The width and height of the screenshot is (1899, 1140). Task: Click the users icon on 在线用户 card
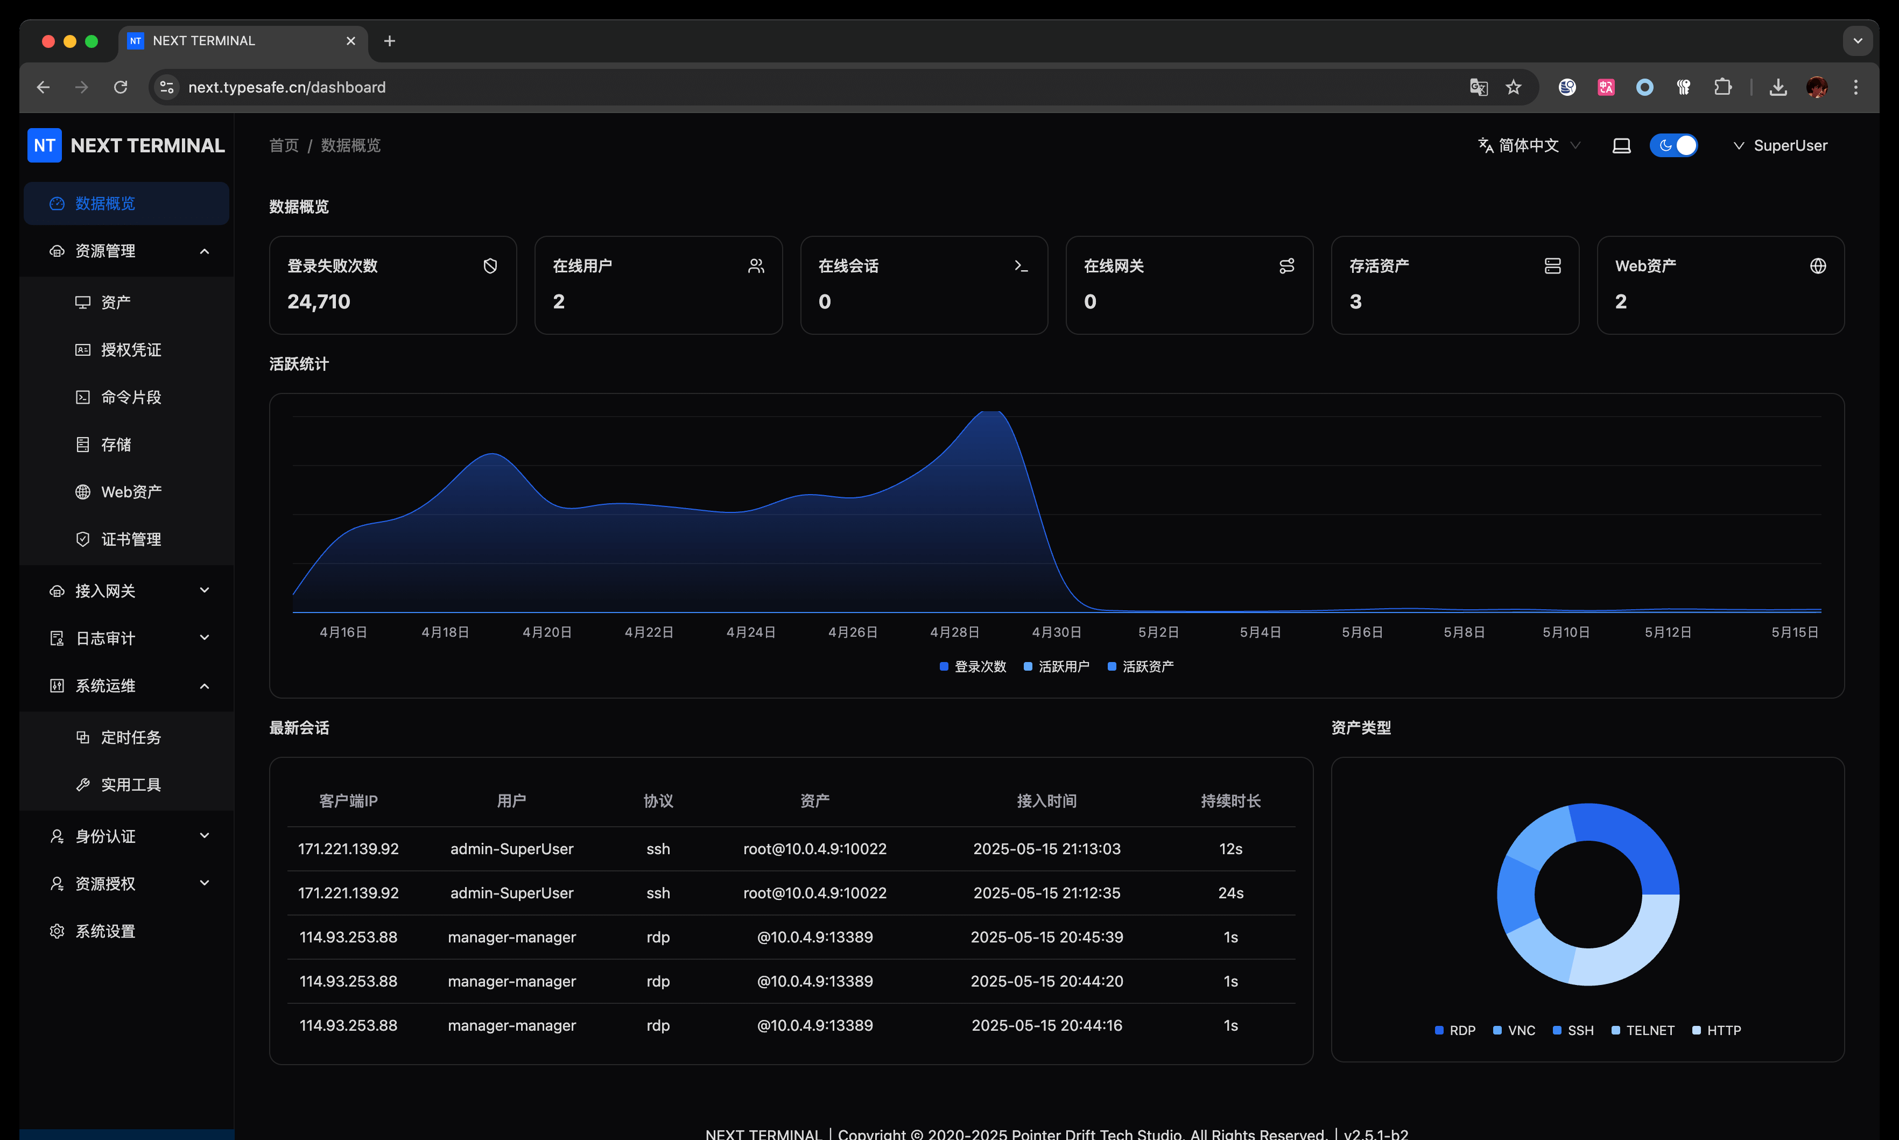[x=756, y=266]
